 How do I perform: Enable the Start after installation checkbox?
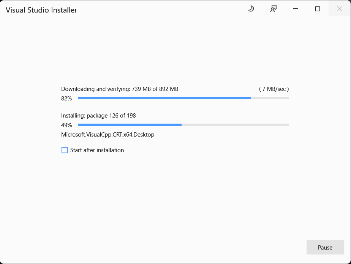[65, 150]
